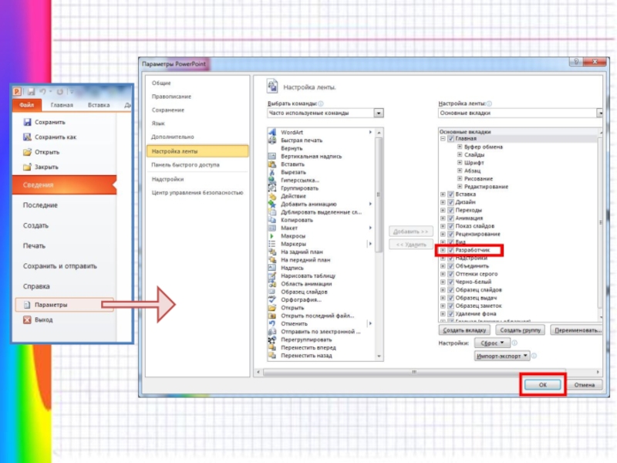Image resolution: width=617 pixels, height=463 pixels.
Task: Select Настройка ленты in options sidebar
Action: click(197, 151)
